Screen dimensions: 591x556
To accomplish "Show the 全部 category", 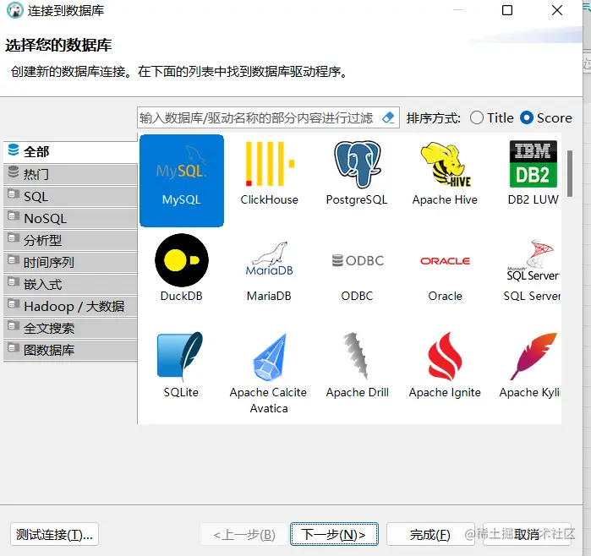I will point(70,152).
